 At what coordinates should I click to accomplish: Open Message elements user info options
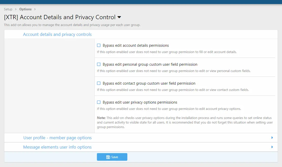[57, 147]
